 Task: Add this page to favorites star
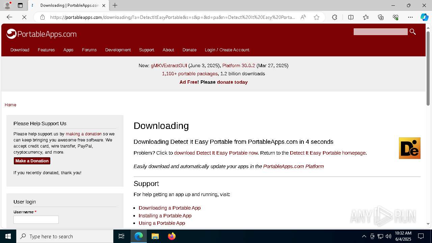(x=317, y=17)
